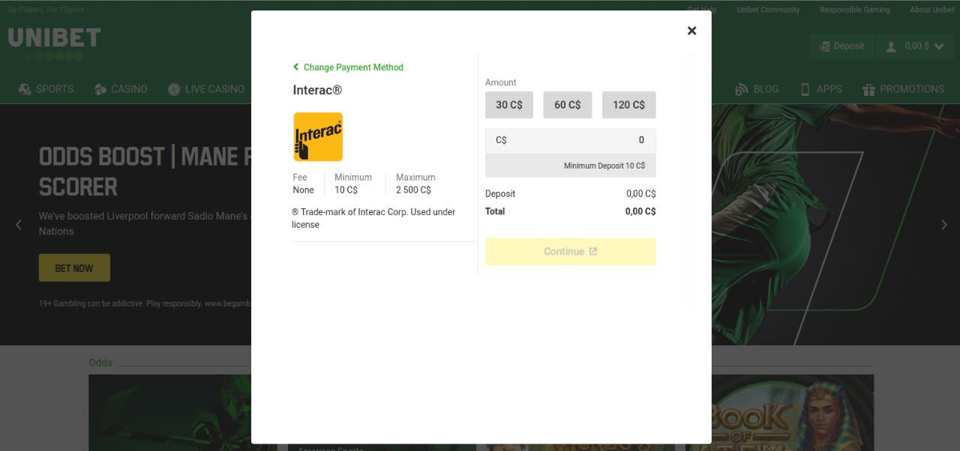
Task: Open the About Unibet link
Action: [932, 10]
